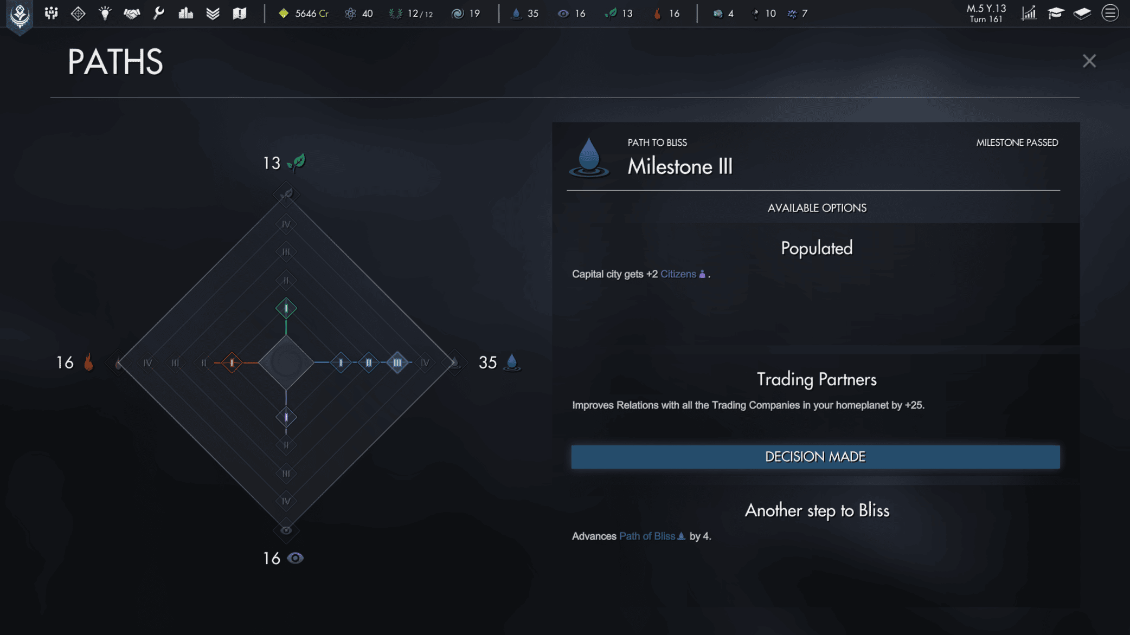The width and height of the screenshot is (1130, 635).
Task: Click the Citizens link text
Action: coord(678,274)
